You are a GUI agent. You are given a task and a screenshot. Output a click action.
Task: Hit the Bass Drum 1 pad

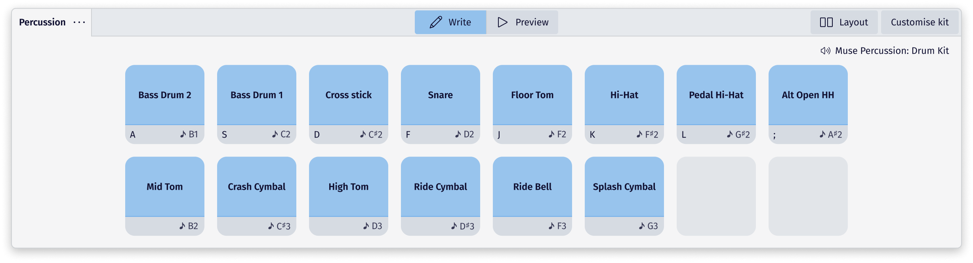coord(256,95)
